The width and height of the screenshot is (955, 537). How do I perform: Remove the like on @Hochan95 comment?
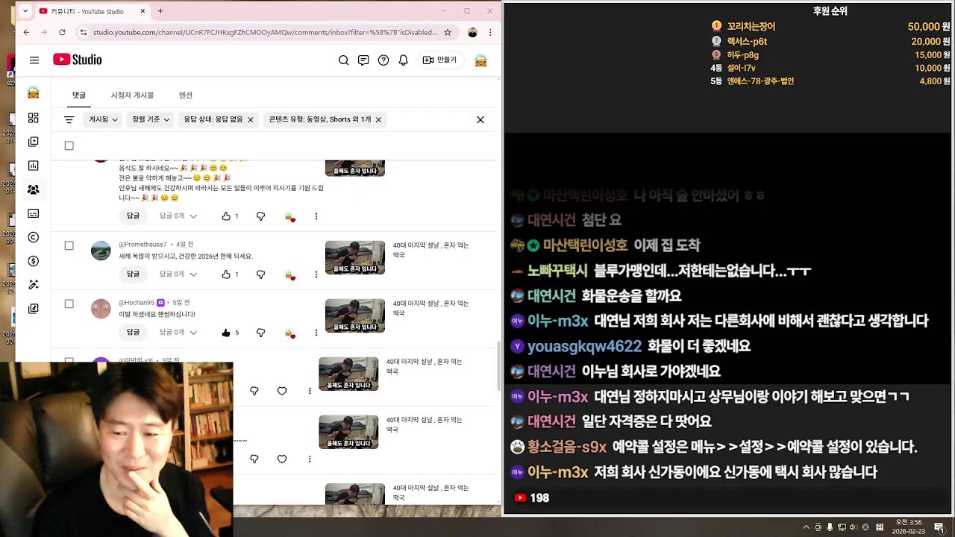[226, 333]
